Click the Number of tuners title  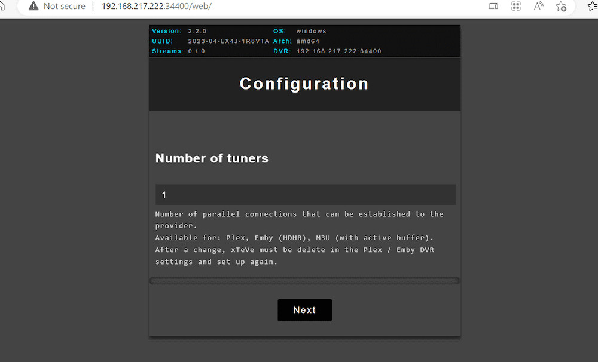[x=212, y=158]
